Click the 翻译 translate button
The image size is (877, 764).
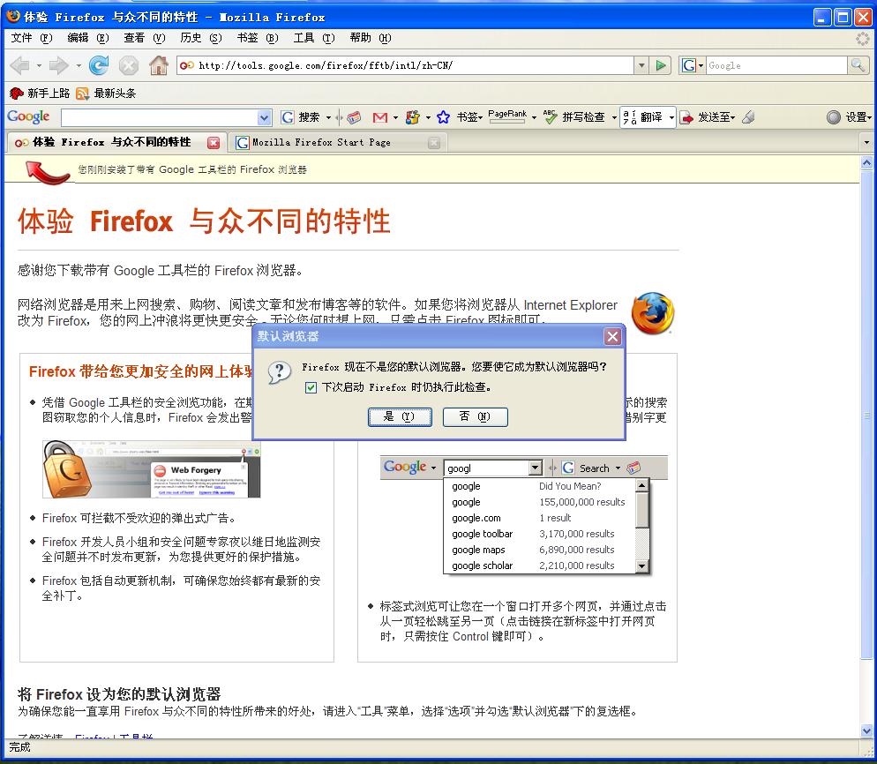[643, 116]
